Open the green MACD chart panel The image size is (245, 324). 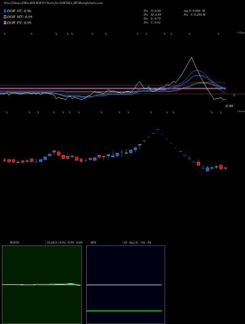click(x=42, y=285)
